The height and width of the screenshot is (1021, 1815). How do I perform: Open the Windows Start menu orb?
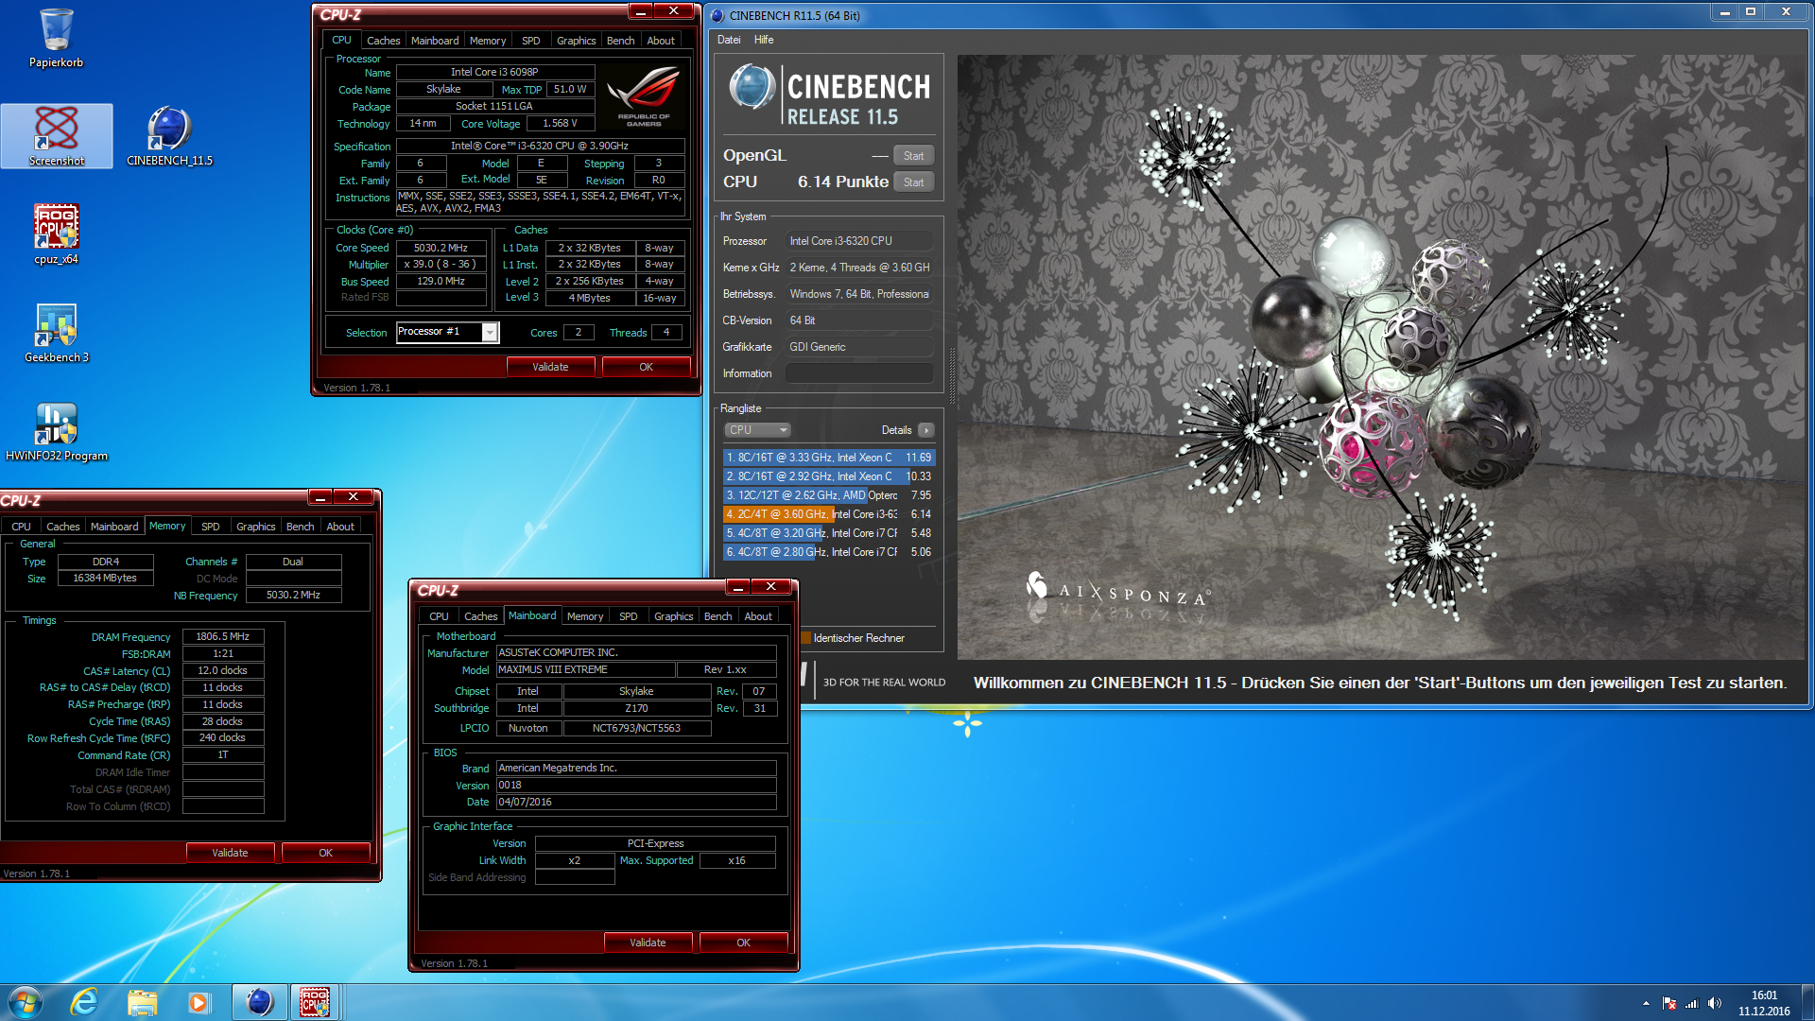(26, 1002)
